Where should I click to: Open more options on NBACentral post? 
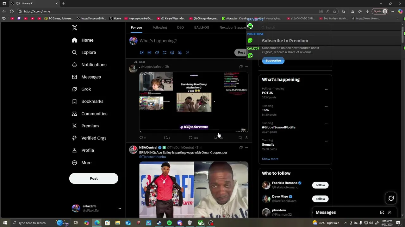(246, 148)
